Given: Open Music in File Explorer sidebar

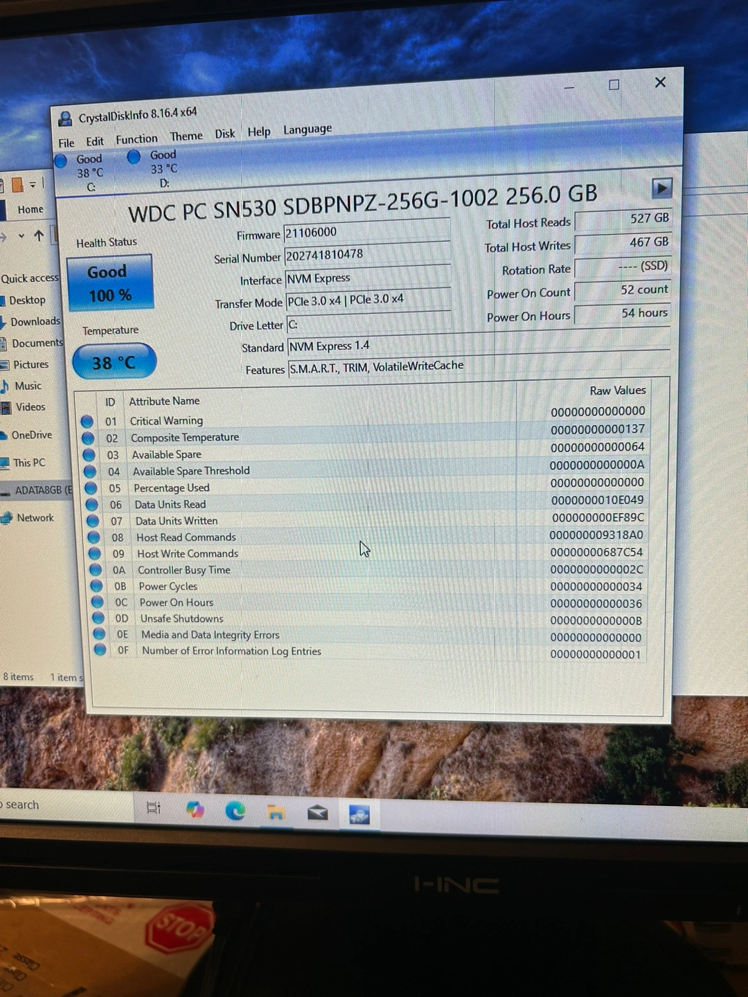Looking at the screenshot, I should (x=28, y=386).
